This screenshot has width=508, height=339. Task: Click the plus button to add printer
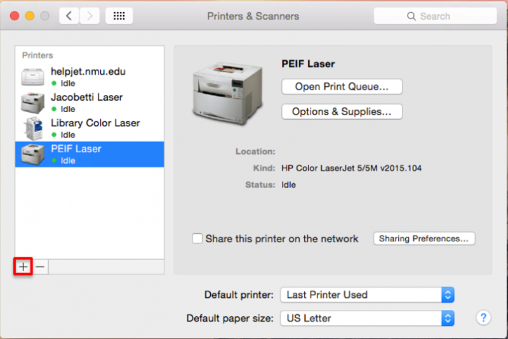tap(23, 267)
